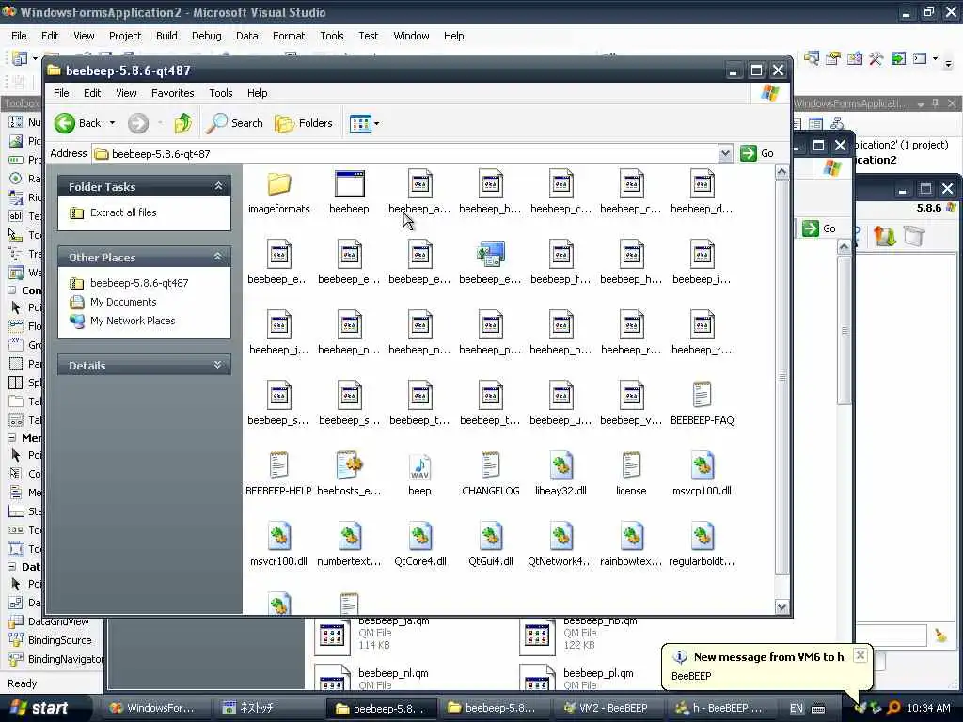Open the Back history dropdown arrow
Viewport: 963px width, 722px height.
[112, 123]
